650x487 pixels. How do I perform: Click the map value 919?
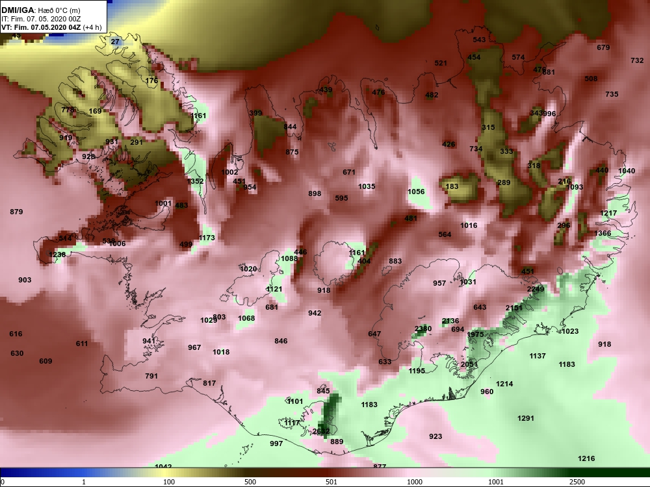click(66, 138)
